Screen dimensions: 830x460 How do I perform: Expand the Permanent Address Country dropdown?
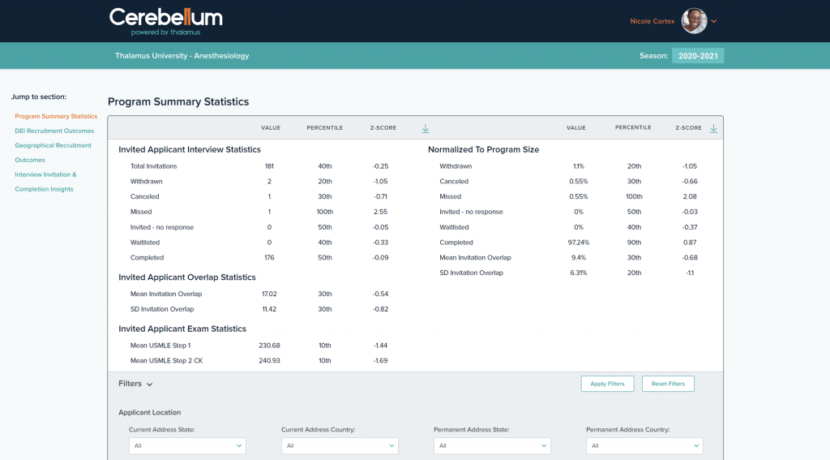[644, 445]
